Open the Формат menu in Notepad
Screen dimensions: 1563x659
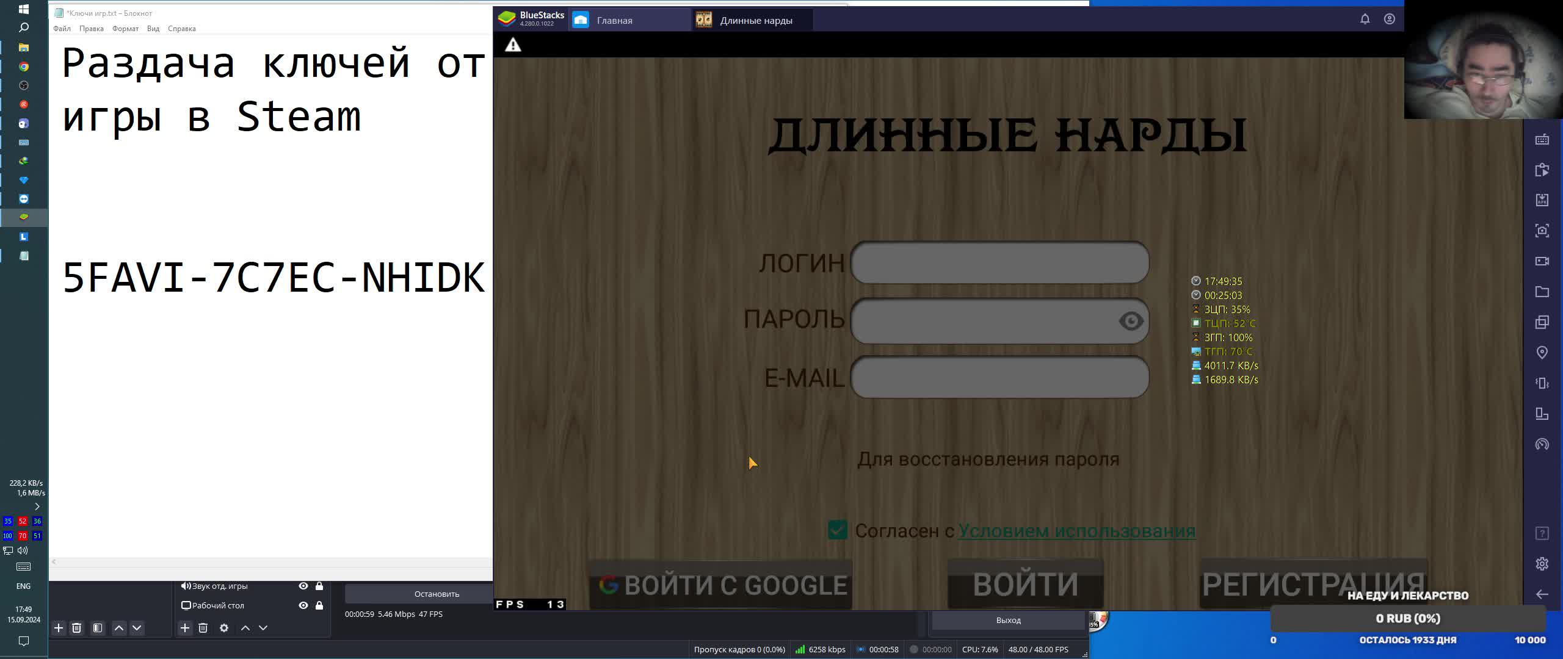coord(125,29)
